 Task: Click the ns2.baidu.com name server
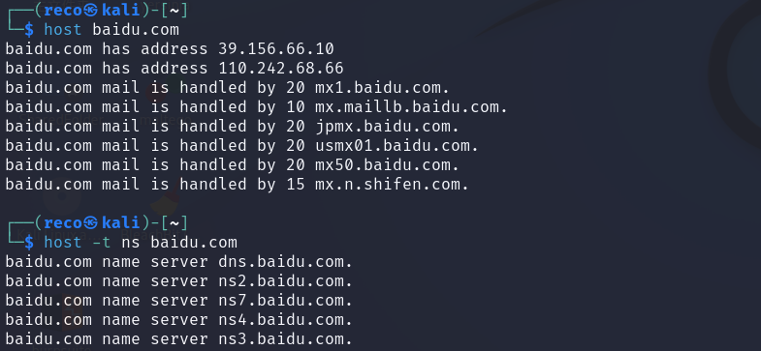(285, 281)
